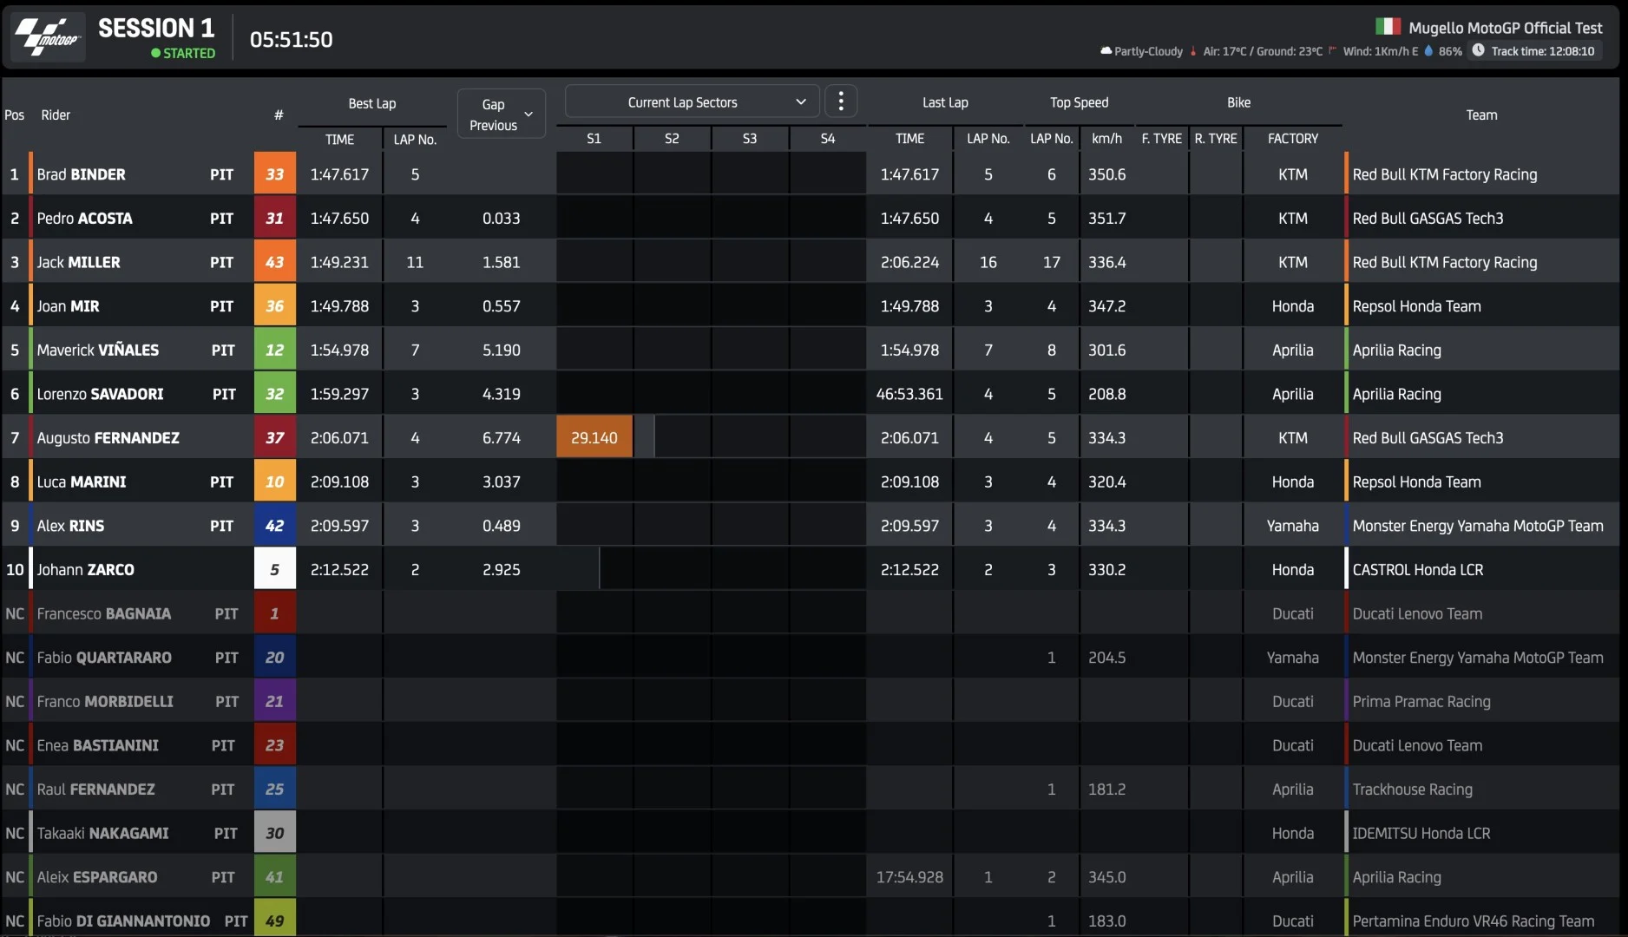The image size is (1628, 937).
Task: Sort by the Pos column header
Action: click(15, 115)
